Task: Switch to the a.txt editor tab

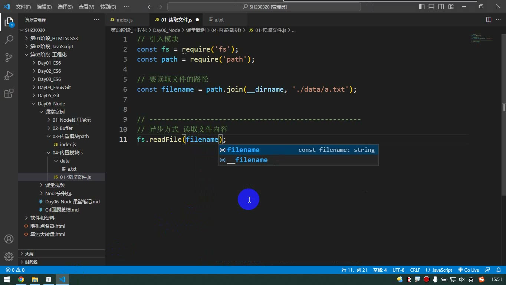Action: click(x=219, y=20)
